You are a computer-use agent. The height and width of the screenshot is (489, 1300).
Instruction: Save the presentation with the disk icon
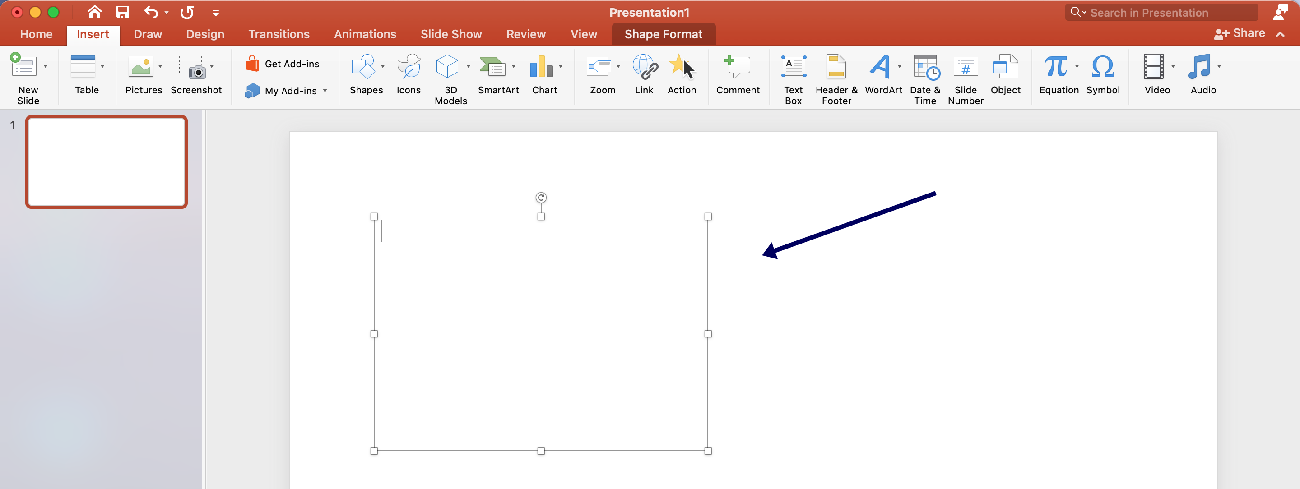tap(123, 12)
